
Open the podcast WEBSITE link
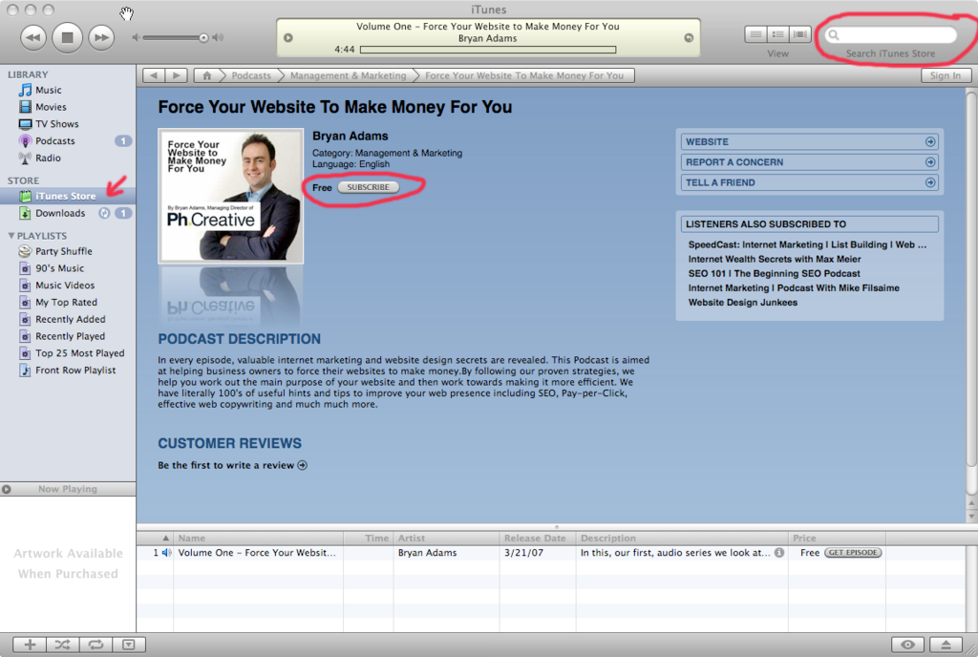click(810, 142)
